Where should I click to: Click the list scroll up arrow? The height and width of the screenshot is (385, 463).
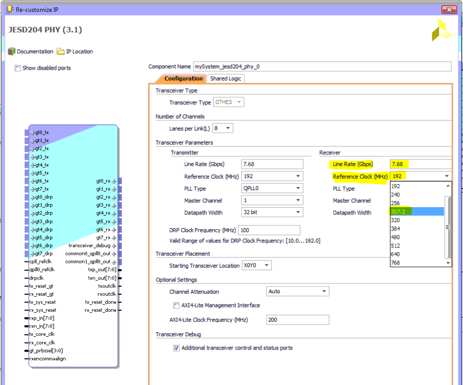(448, 186)
